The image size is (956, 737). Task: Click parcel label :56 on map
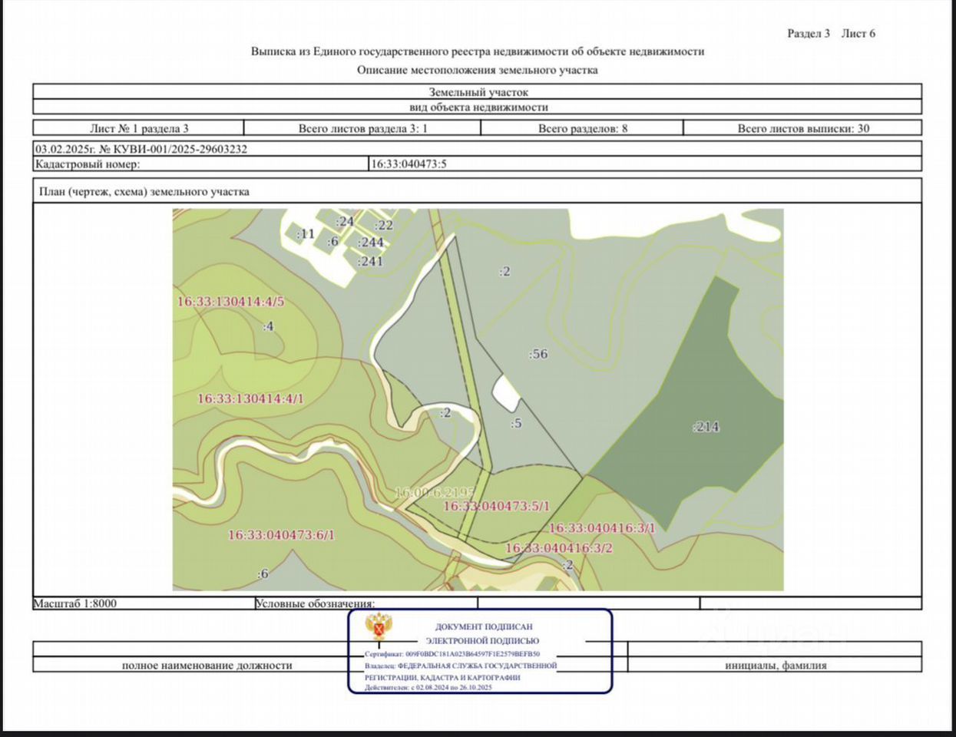click(538, 354)
